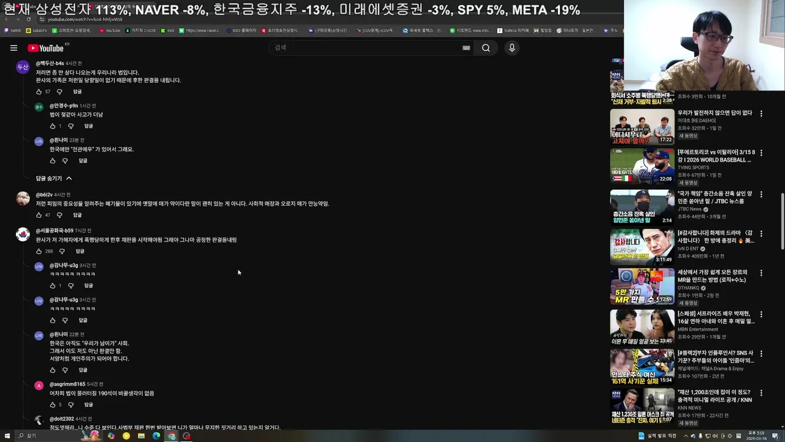The width and height of the screenshot is (785, 442).
Task: Dislike the comment by @b6i2v
Action: (59, 215)
